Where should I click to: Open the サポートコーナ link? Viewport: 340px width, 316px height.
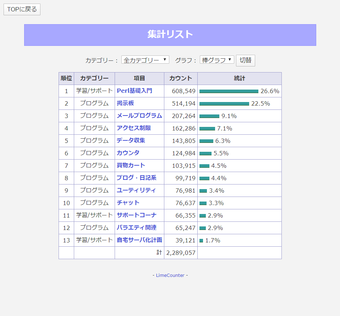(137, 215)
